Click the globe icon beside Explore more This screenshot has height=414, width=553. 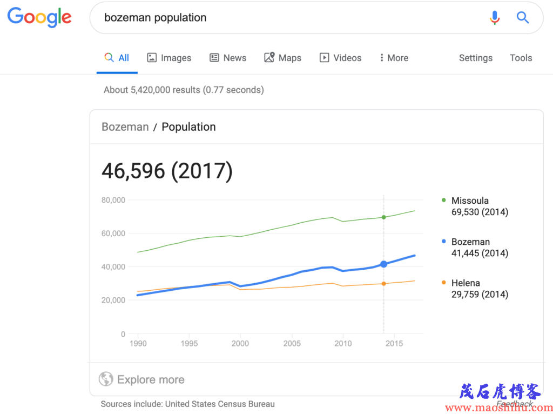coord(106,379)
